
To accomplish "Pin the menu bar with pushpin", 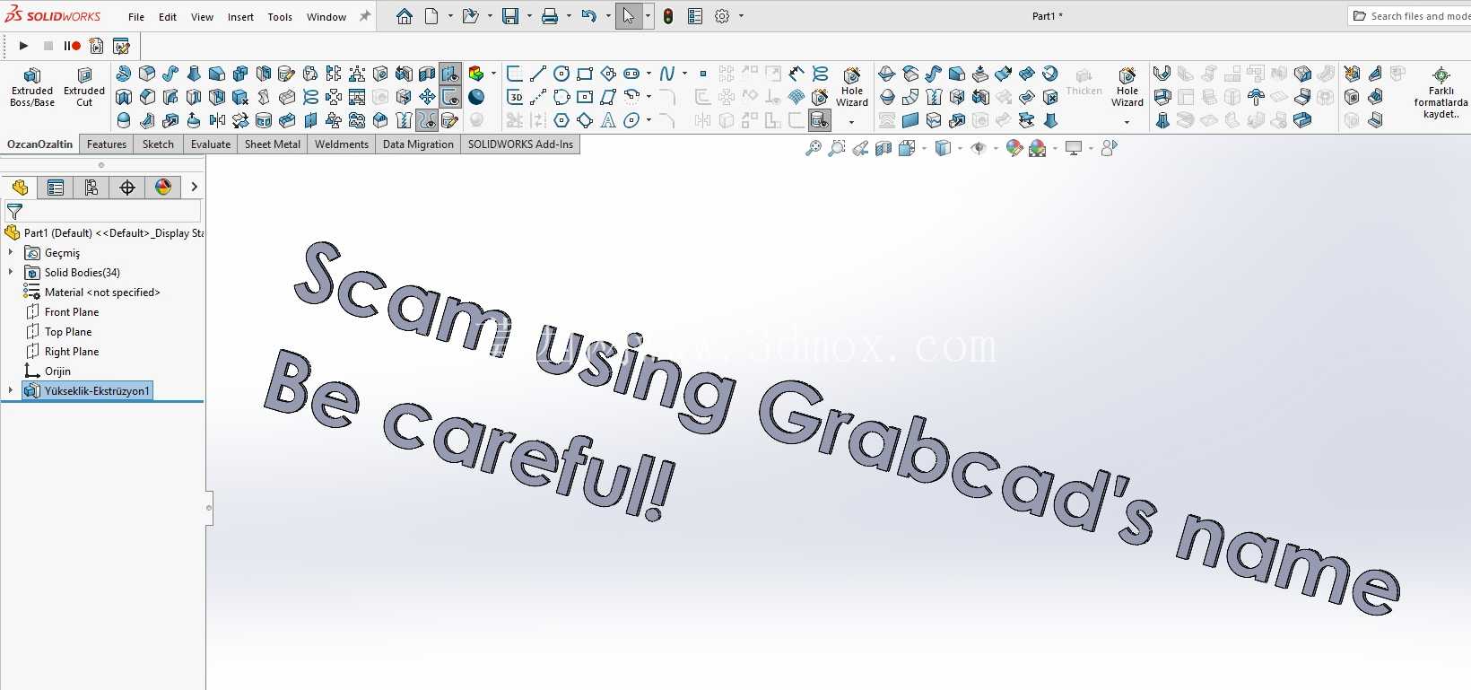I will 365,16.
